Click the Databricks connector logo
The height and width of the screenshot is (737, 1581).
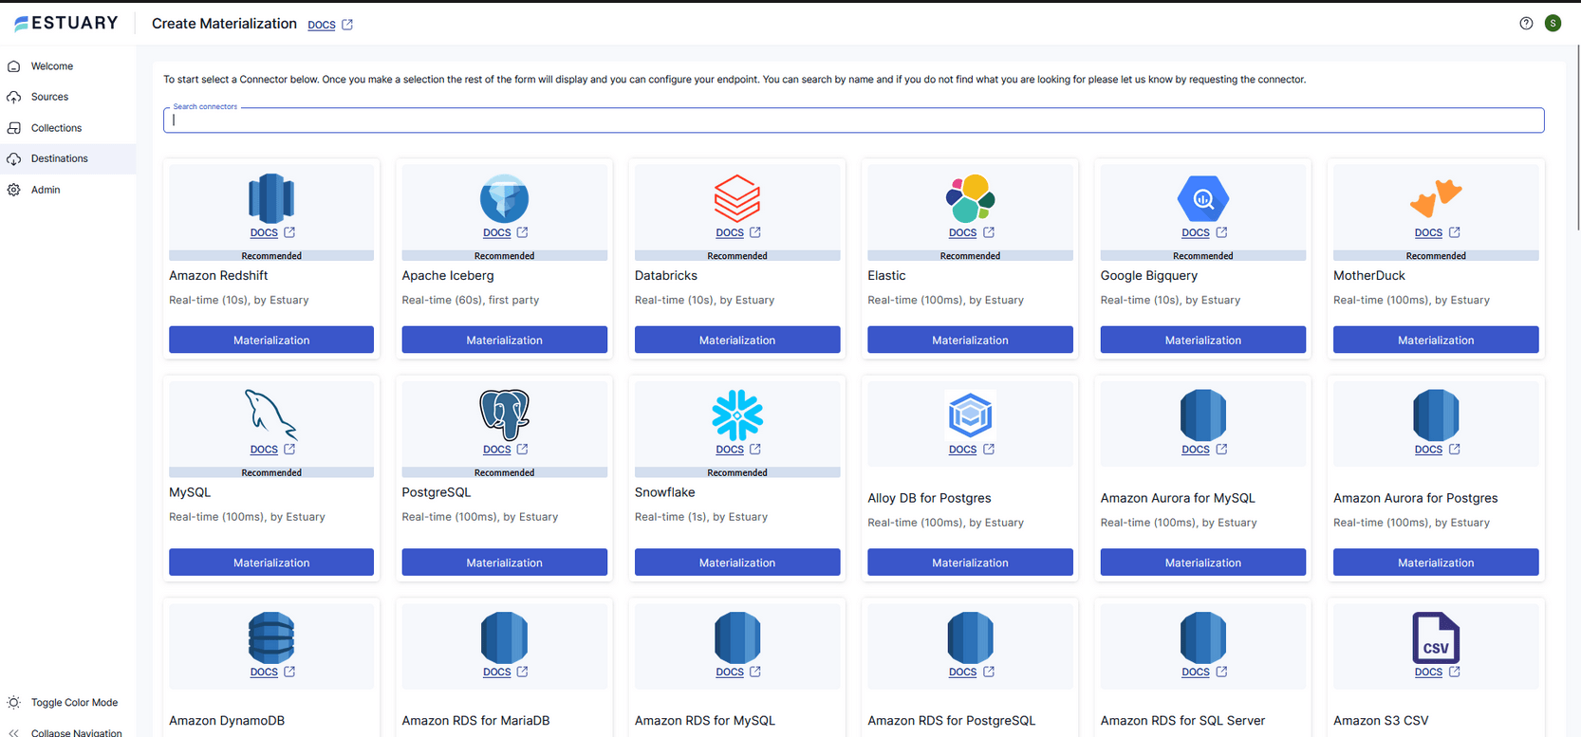pos(737,198)
